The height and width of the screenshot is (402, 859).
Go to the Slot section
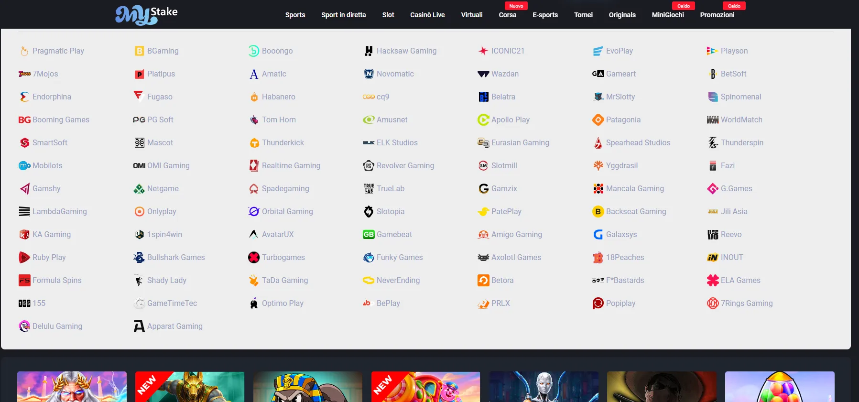point(388,15)
